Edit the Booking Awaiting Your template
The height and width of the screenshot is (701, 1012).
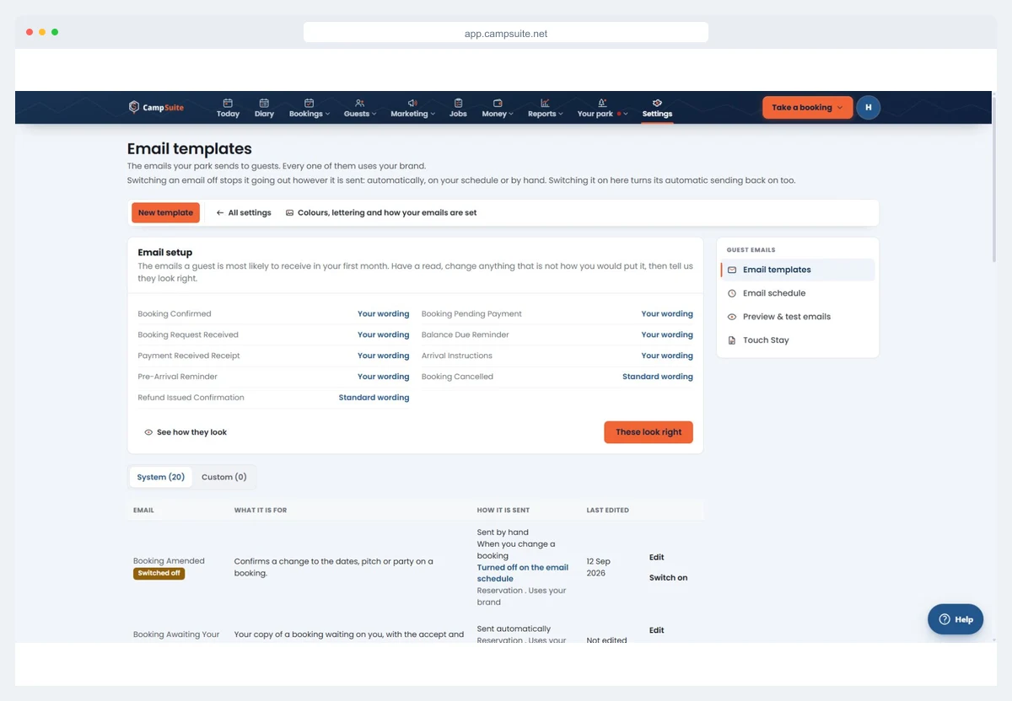coord(656,630)
